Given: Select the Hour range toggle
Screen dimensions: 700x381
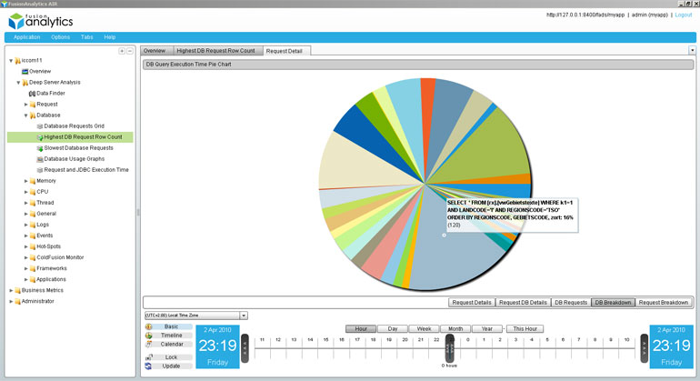Looking at the screenshot, I should [361, 329].
